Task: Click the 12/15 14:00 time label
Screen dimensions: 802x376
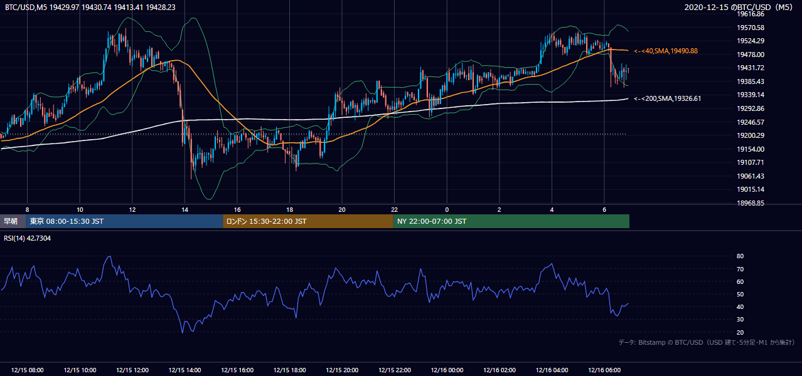Action: (x=184, y=370)
